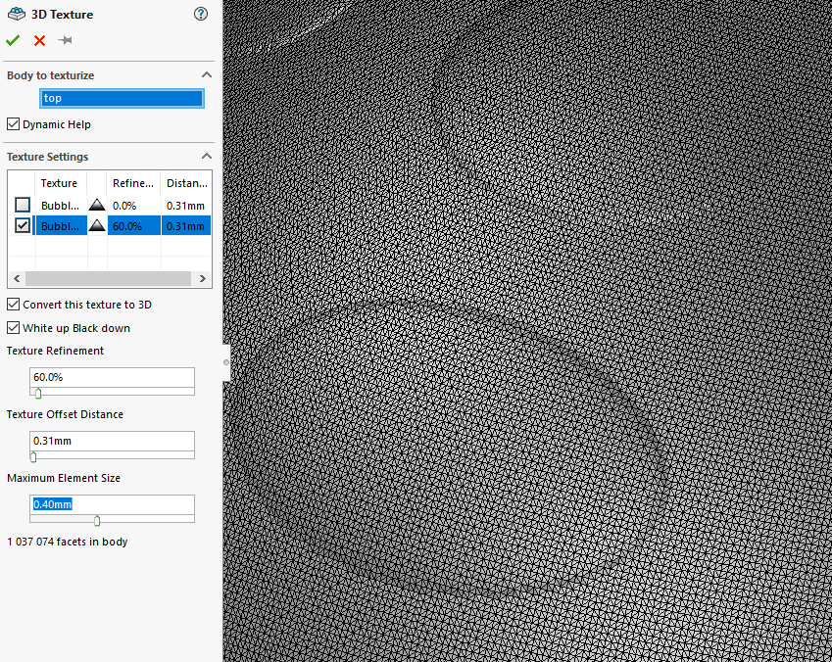Click the Refinement column header
The width and height of the screenshot is (832, 662).
click(x=133, y=183)
